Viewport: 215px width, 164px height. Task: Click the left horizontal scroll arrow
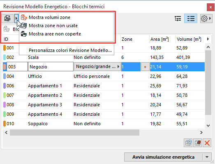6,133
